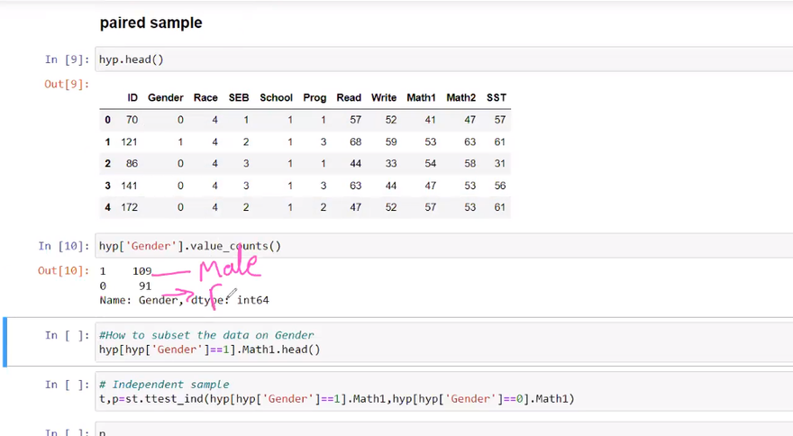Click the In [10] cell prompt
The image size is (793, 436).
click(64, 246)
